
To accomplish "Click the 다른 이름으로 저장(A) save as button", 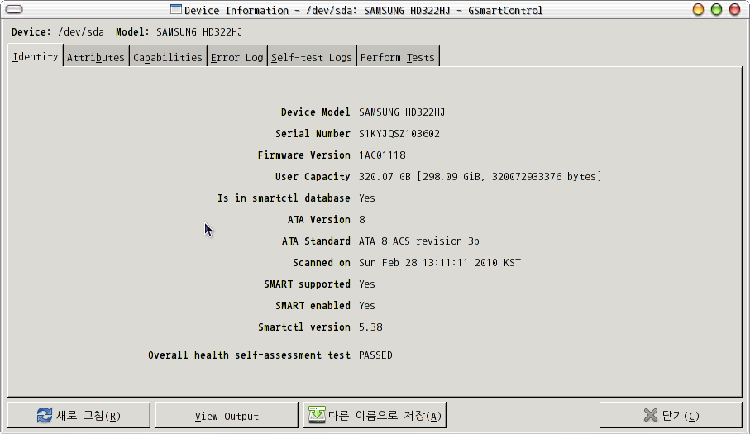I will [375, 415].
